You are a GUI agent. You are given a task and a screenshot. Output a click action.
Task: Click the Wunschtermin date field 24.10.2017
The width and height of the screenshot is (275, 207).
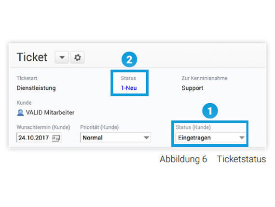[x=39, y=138]
